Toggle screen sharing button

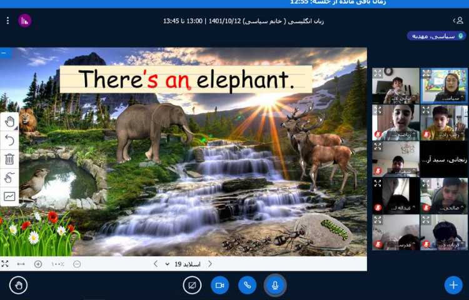click(192, 285)
